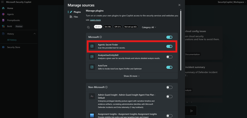Enable the AnalyzeUserEntitySkill toggle
Image resolution: width=247 pixels, height=118 pixels.
(169, 57)
